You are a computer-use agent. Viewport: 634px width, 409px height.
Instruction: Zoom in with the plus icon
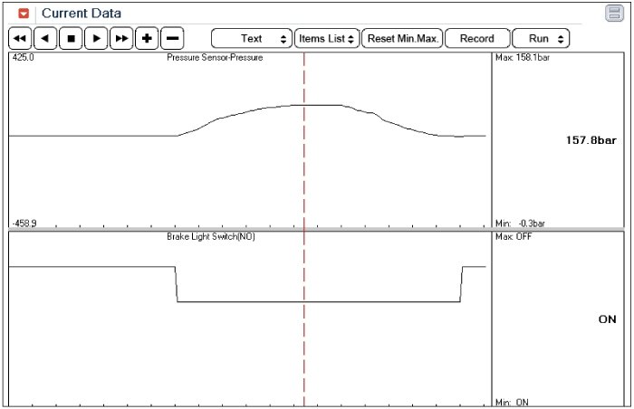(x=148, y=39)
